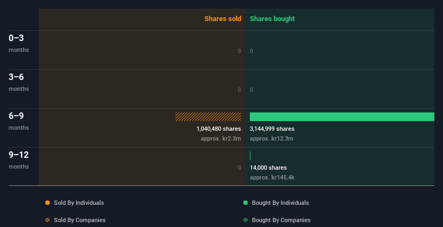Click the solid green 6–9 months bought bar
The image size is (443, 227).
pyautogui.click(x=342, y=117)
